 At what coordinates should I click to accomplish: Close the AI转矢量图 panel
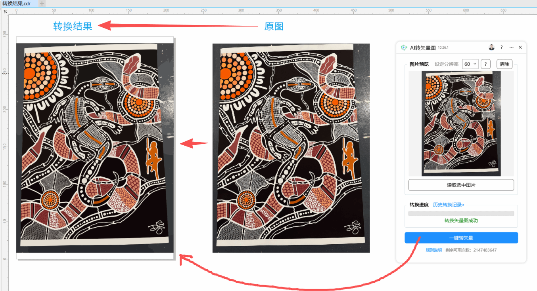520,48
